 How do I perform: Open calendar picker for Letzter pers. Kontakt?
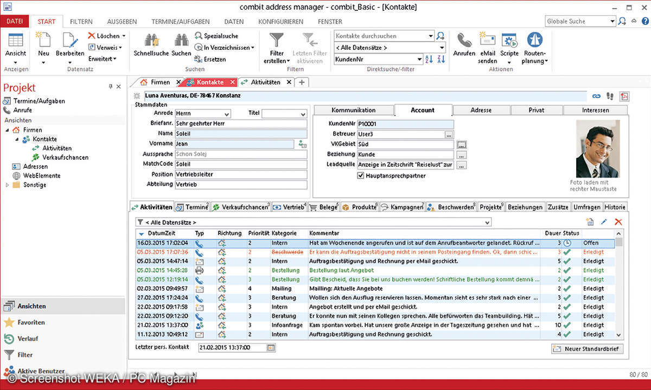(271, 348)
